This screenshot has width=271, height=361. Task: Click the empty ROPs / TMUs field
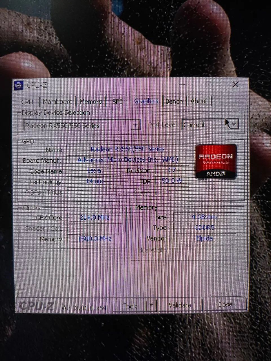coord(94,192)
